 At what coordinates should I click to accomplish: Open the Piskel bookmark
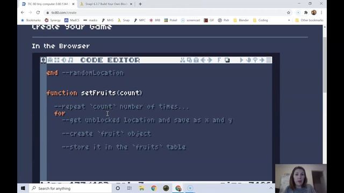pos(171,20)
